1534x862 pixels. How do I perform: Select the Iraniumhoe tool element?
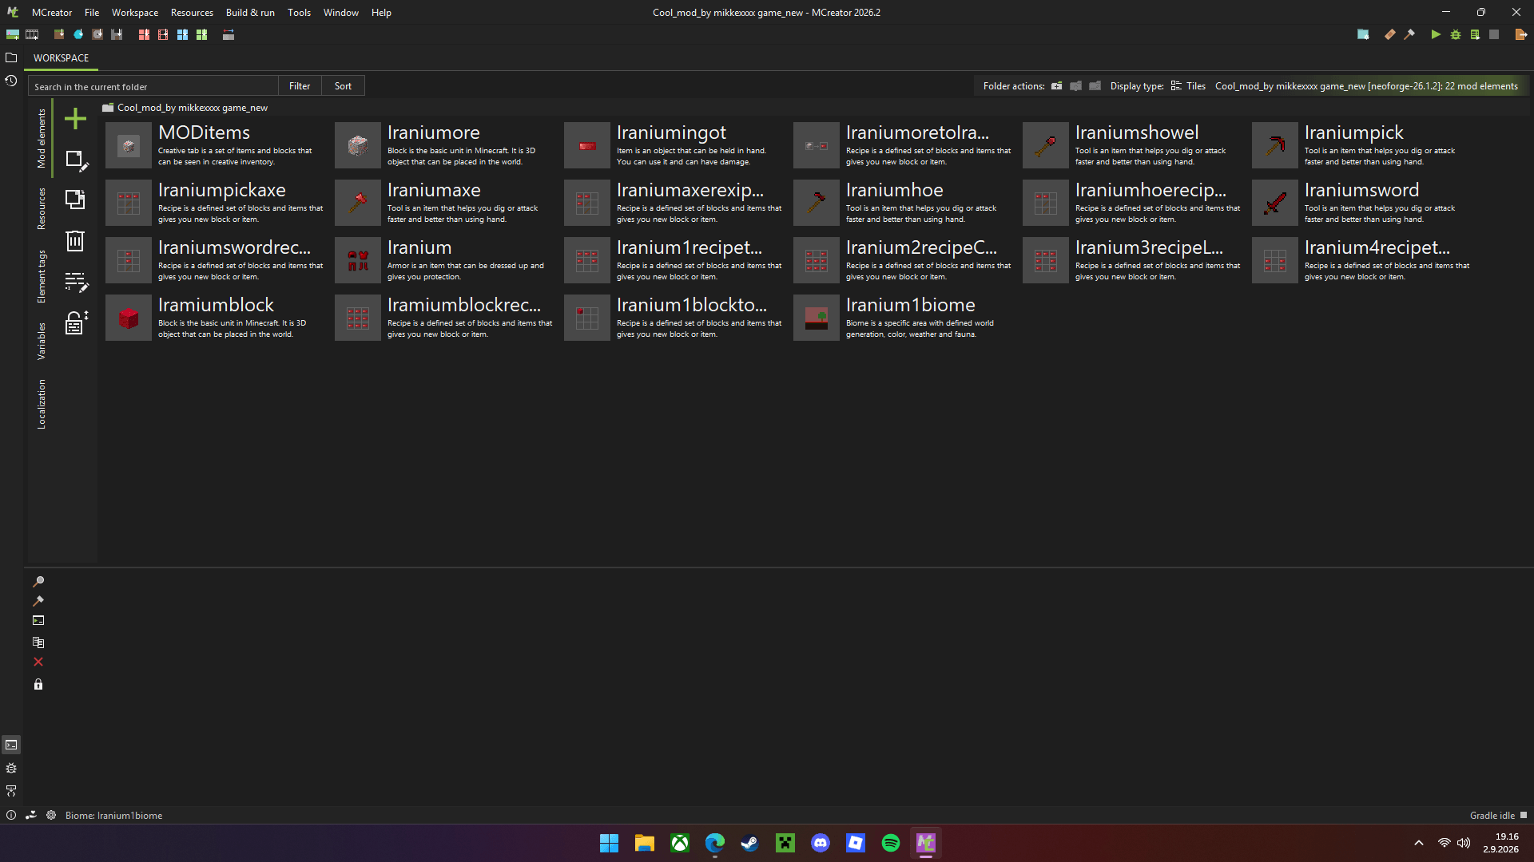point(903,203)
